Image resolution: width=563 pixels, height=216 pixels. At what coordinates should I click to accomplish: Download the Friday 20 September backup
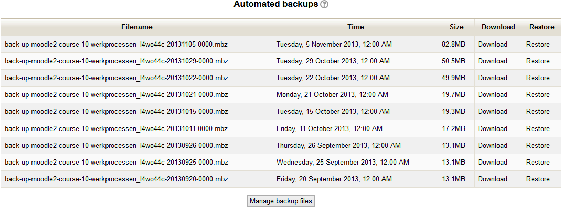492,179
